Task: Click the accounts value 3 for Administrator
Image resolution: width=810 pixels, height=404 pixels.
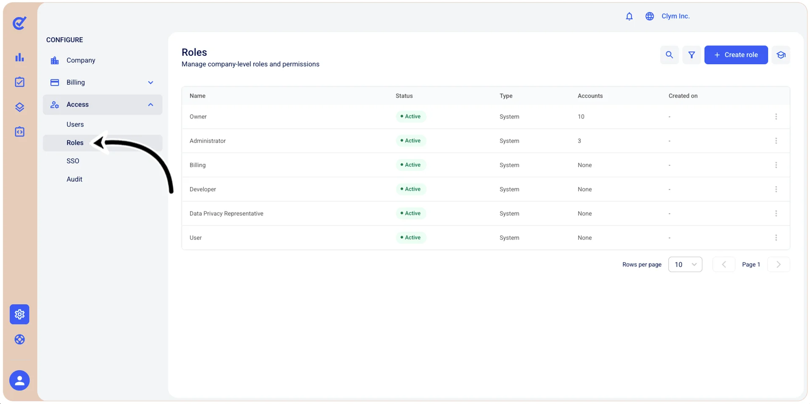Action: (x=579, y=141)
